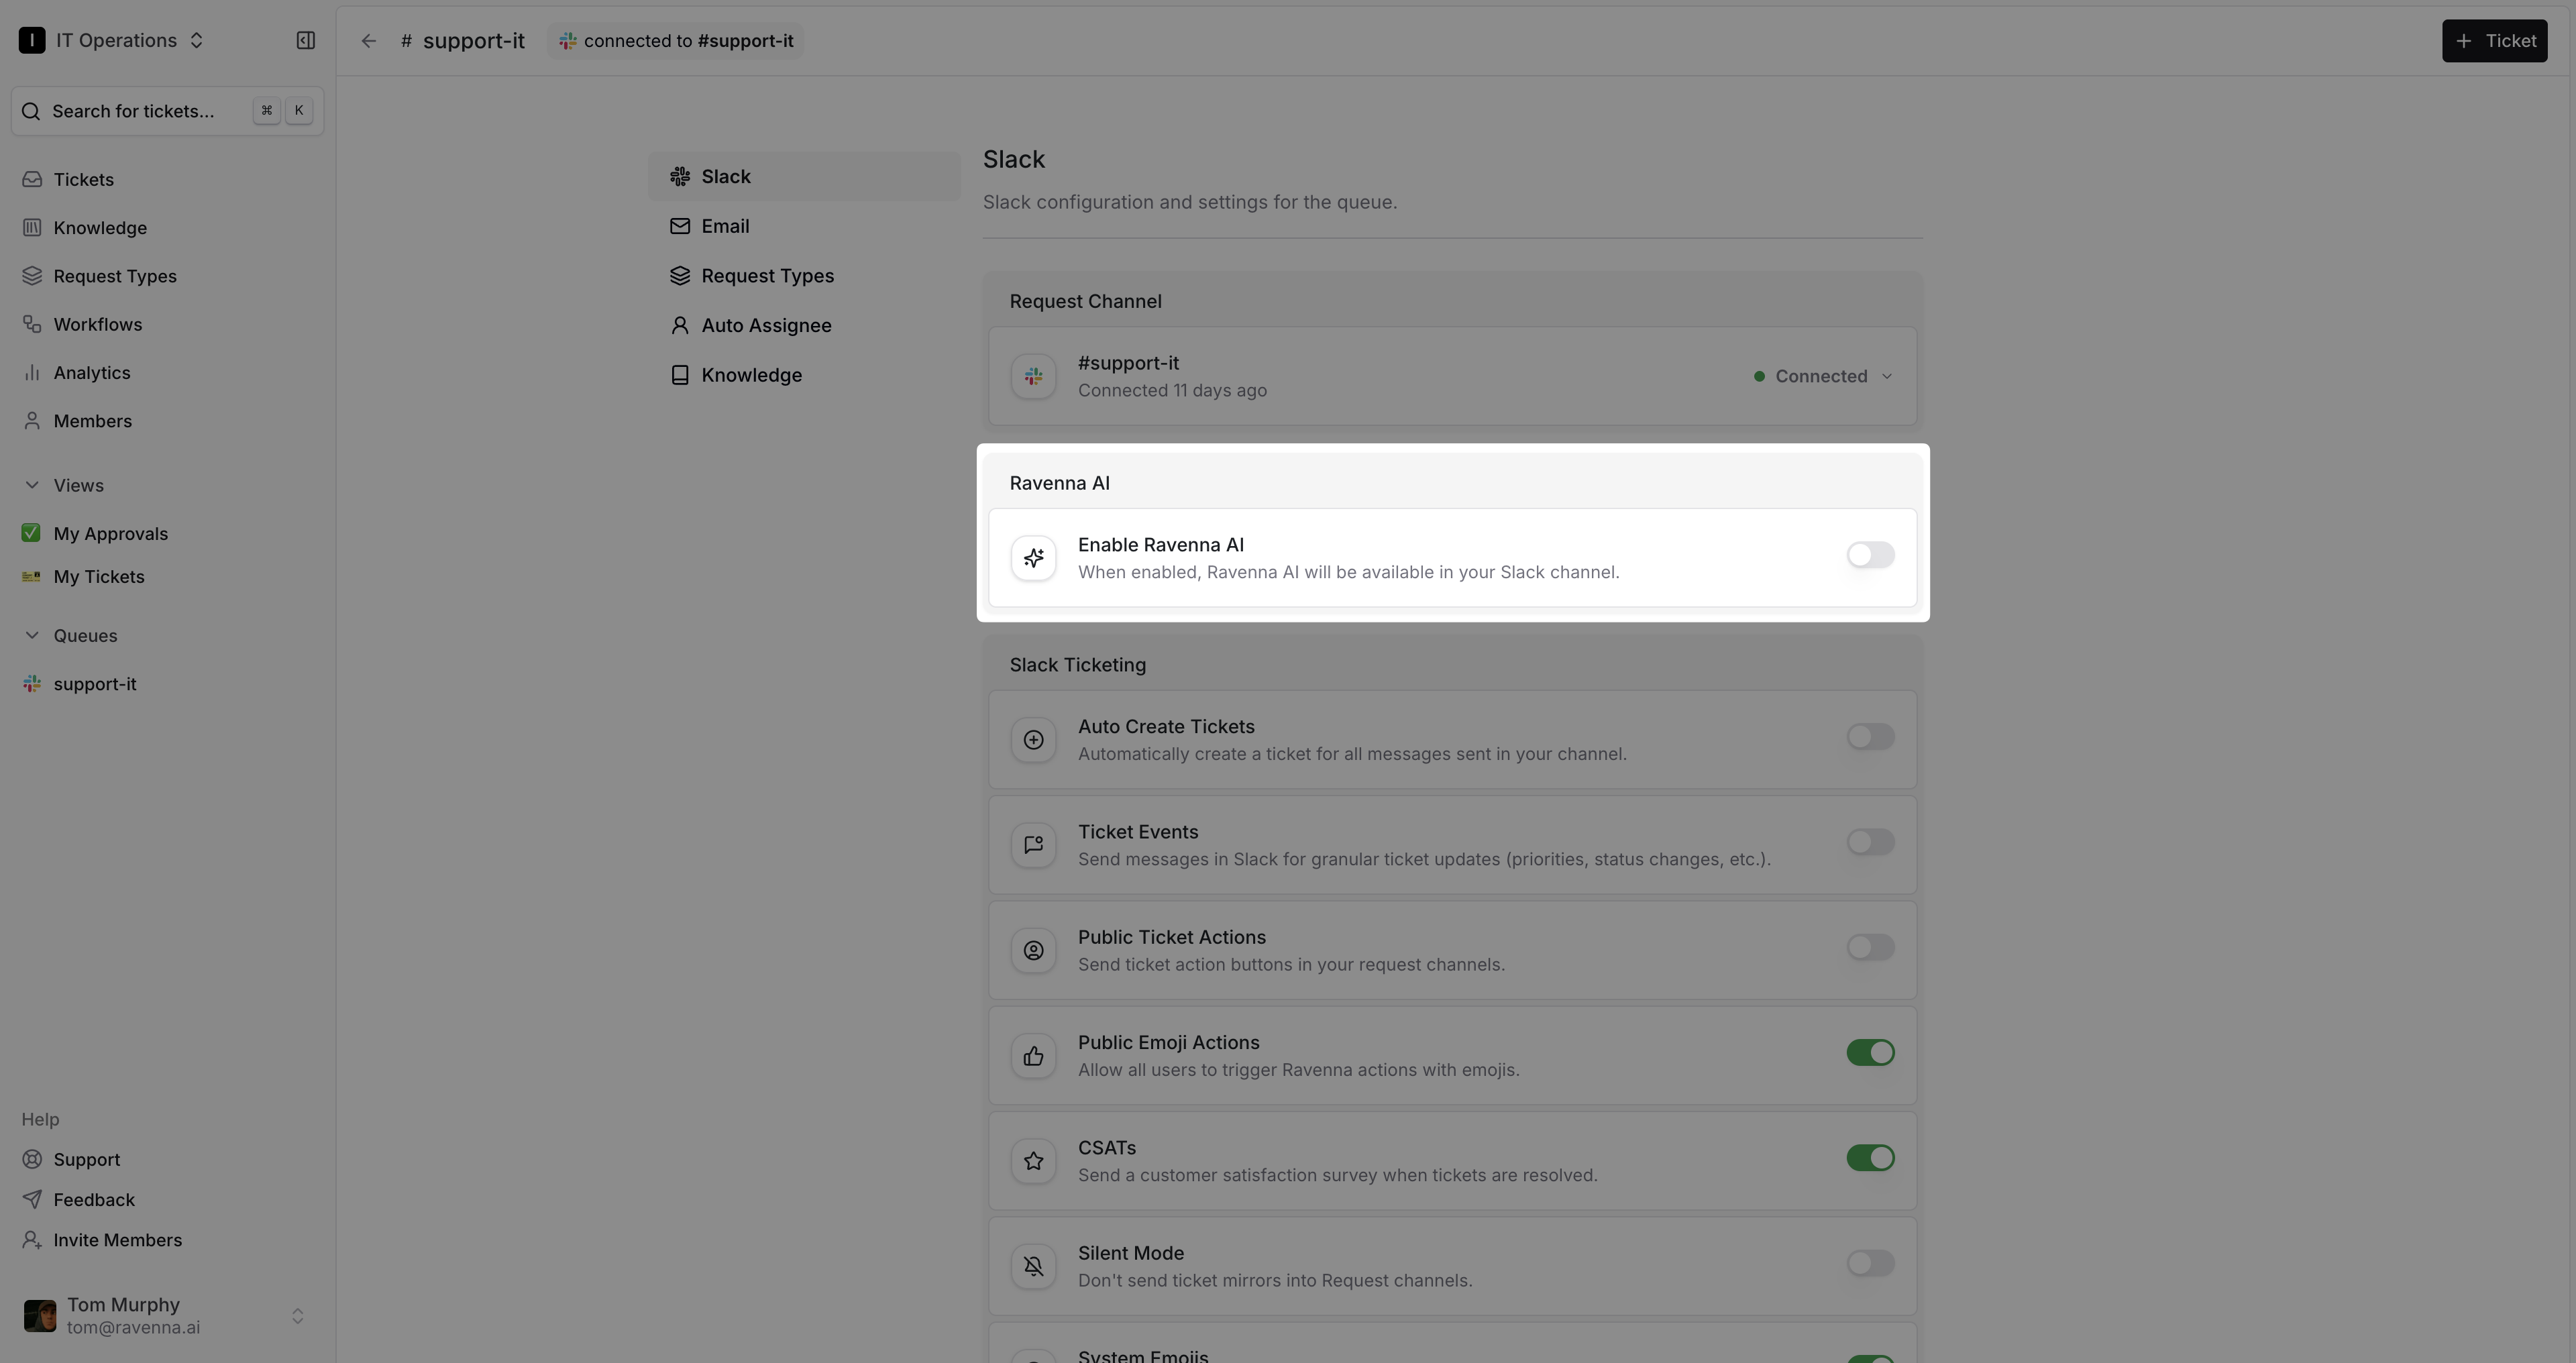Click the search magnifier icon
The image size is (2576, 1363).
(x=31, y=111)
